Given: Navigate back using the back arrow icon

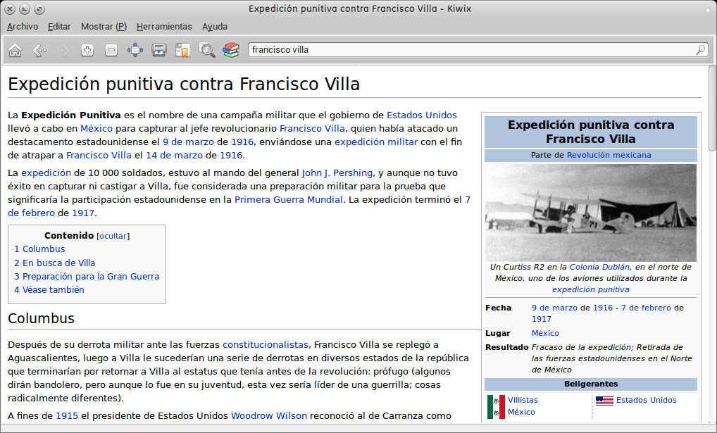Looking at the screenshot, I should click(x=39, y=50).
